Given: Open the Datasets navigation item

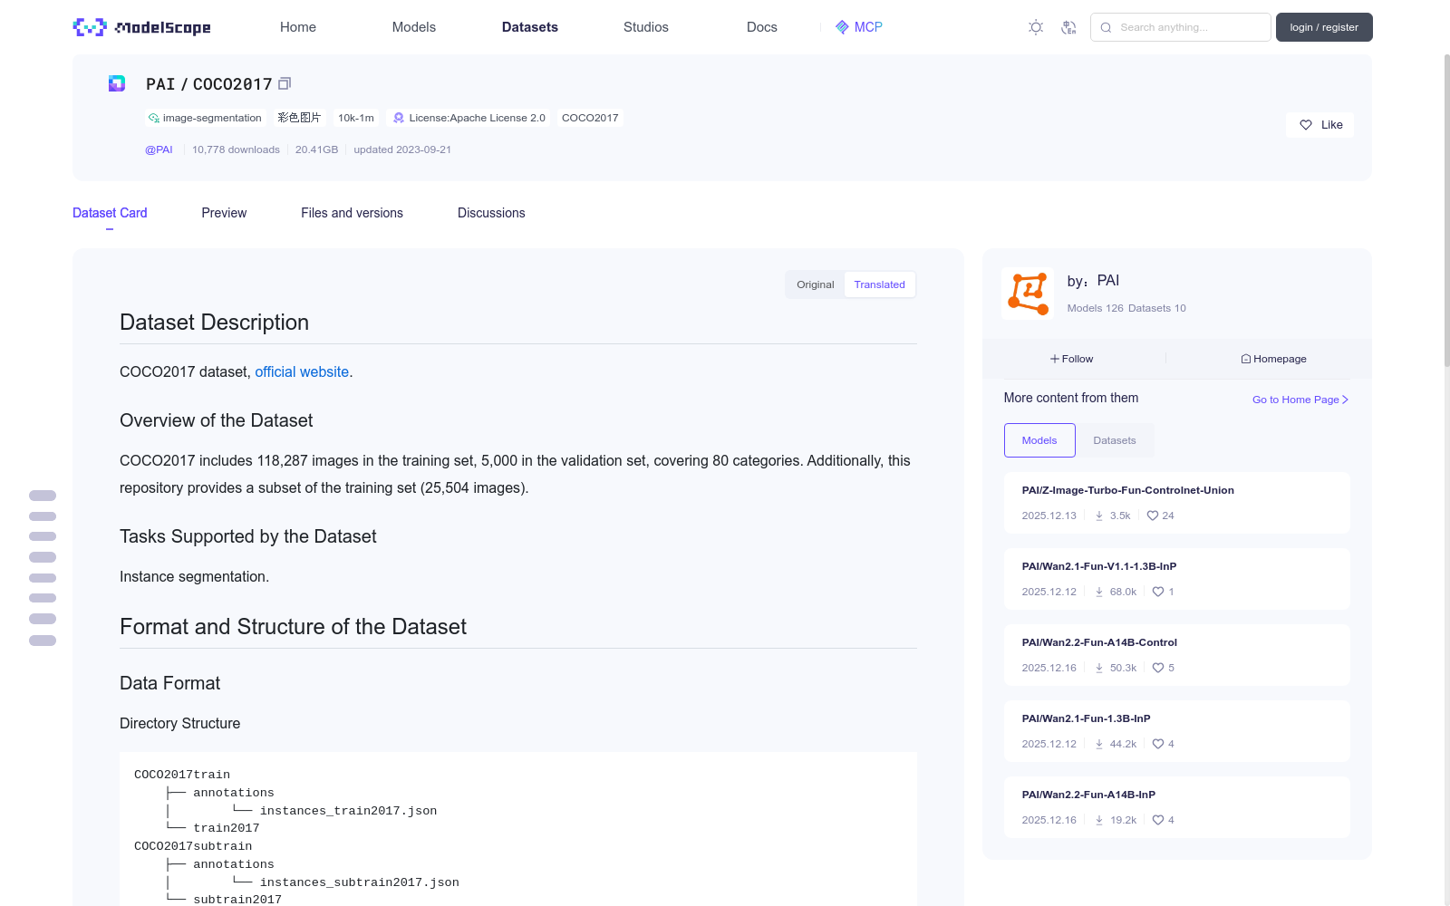Looking at the screenshot, I should tap(530, 27).
